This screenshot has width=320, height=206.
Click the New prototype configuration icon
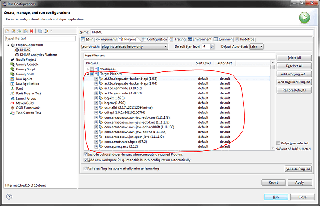pos(13,31)
